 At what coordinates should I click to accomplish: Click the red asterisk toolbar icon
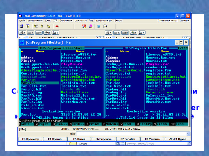pos(57,26)
